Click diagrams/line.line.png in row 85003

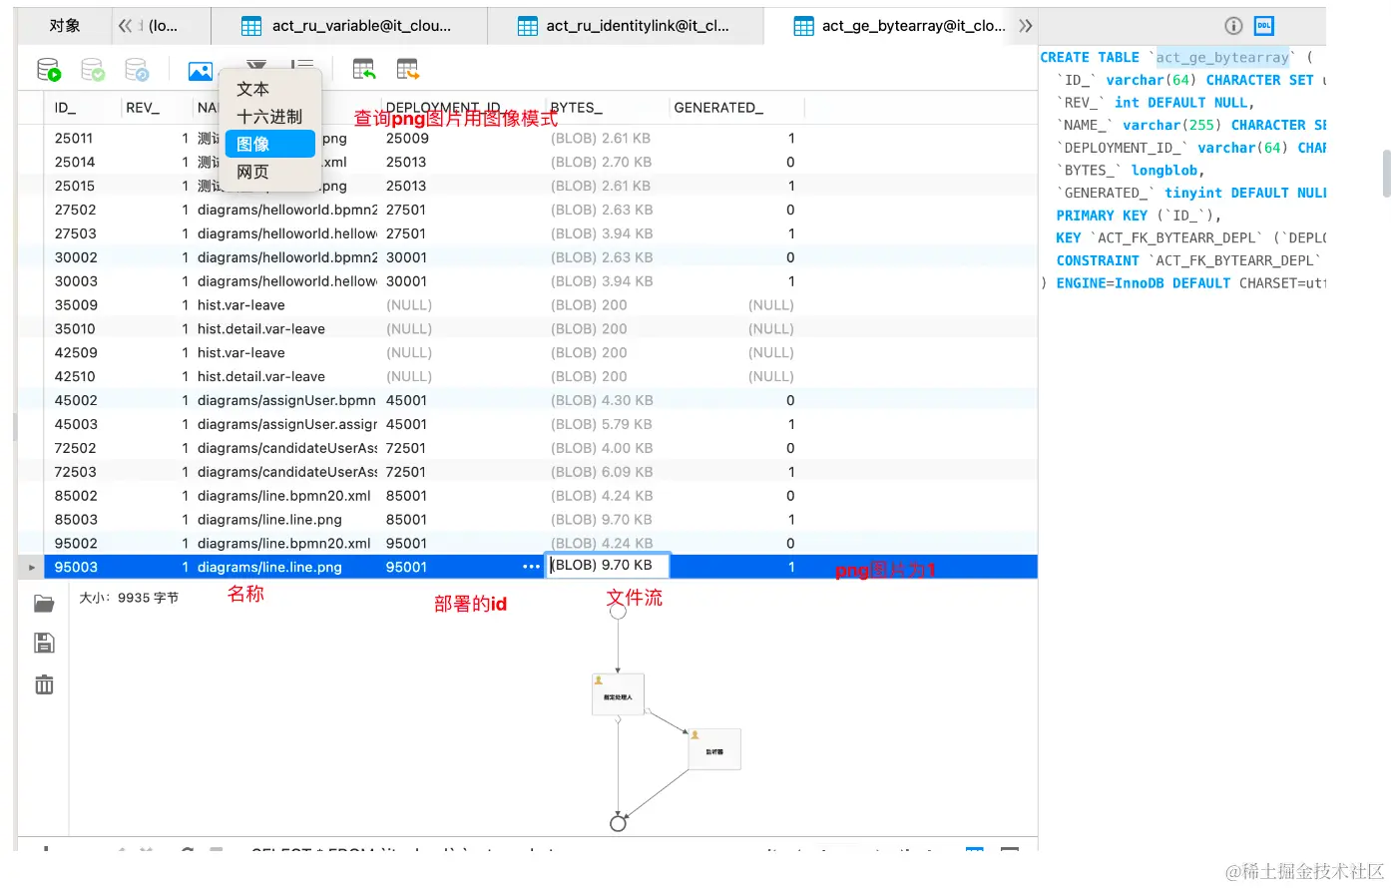pos(269,520)
